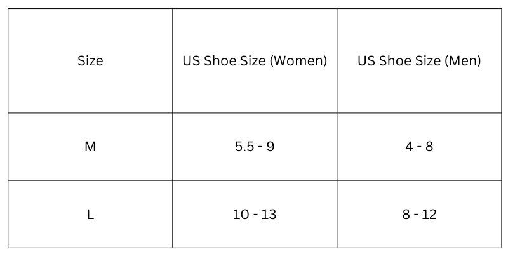Click the Size column header cell

[90, 61]
